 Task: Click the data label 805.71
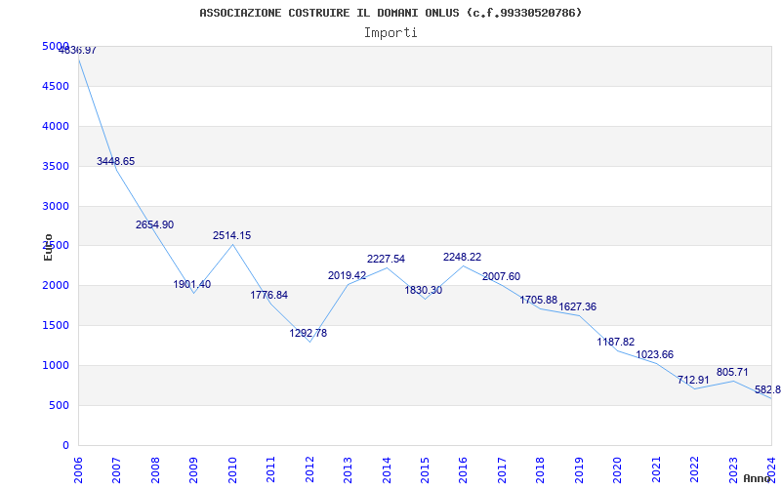click(x=732, y=372)
